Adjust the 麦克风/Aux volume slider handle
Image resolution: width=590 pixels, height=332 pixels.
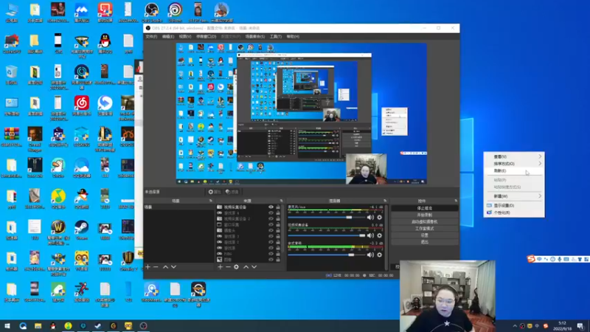349,217
